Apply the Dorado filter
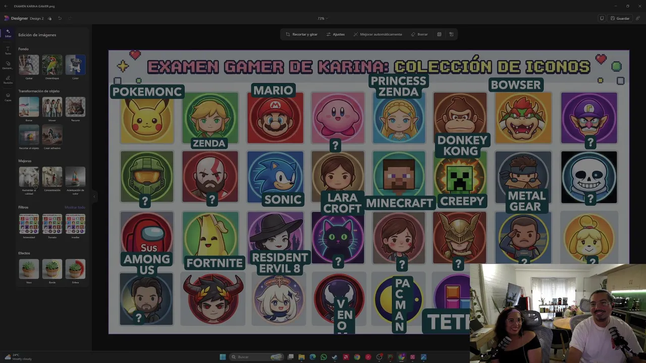The width and height of the screenshot is (646, 363). [52, 224]
